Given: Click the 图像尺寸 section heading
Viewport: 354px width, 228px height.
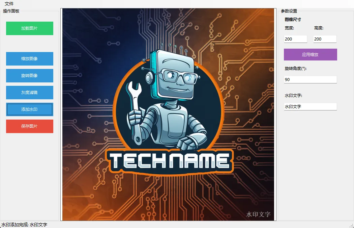Looking at the screenshot, I should tap(293, 20).
